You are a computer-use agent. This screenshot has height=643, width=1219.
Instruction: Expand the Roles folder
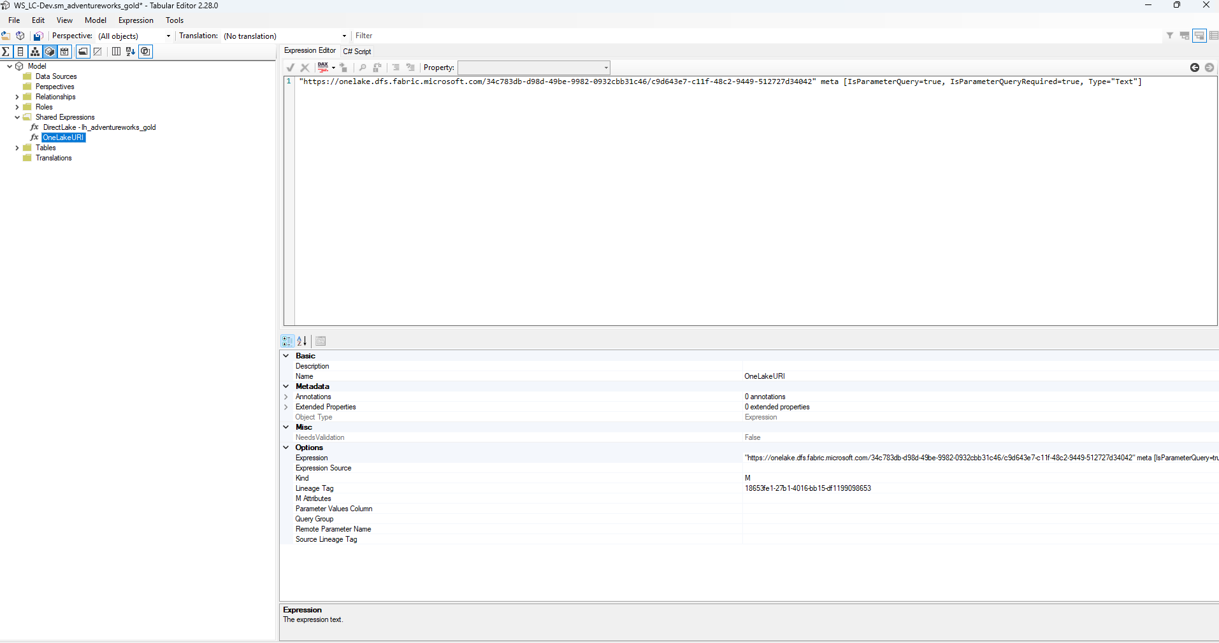pyautogui.click(x=17, y=107)
